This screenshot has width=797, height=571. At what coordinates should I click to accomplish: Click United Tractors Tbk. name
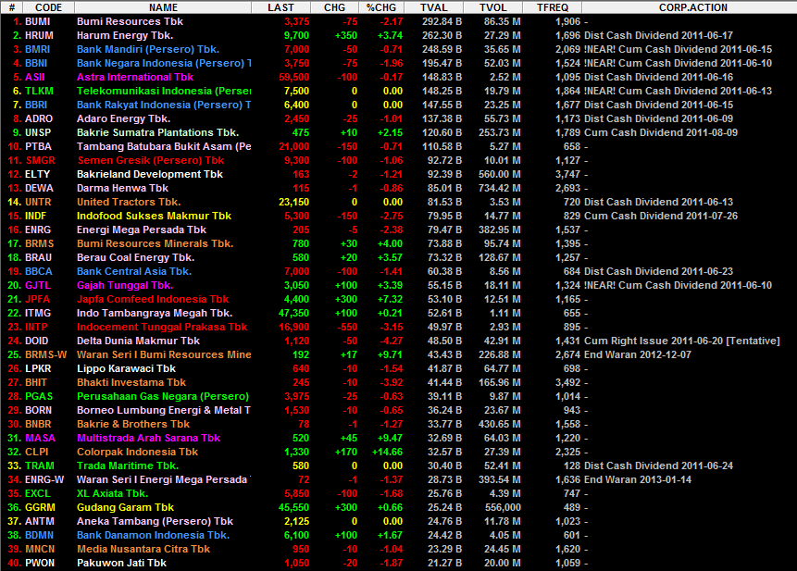click(x=129, y=202)
